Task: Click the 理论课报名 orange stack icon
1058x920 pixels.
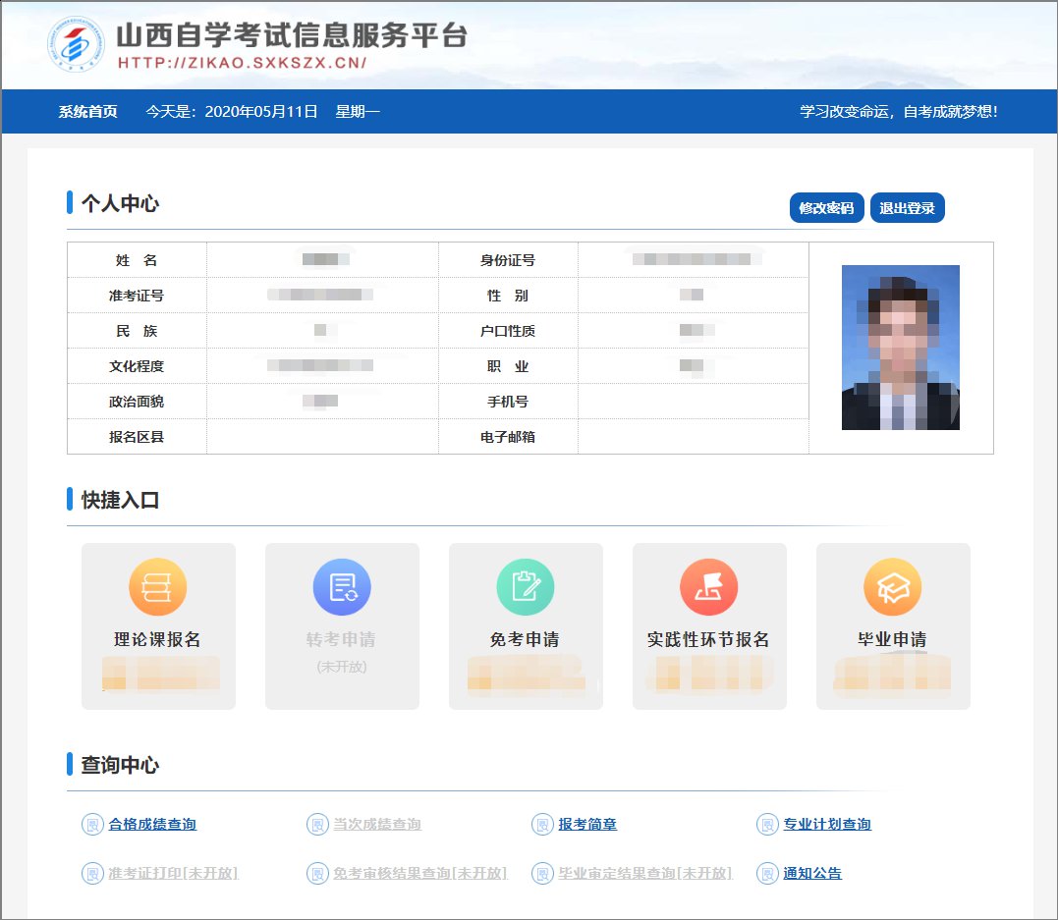Action: 157,587
